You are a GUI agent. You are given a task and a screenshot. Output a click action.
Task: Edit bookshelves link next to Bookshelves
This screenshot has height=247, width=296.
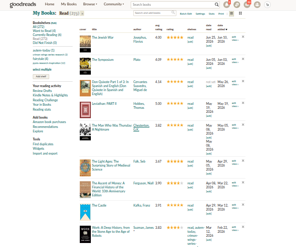pyautogui.click(x=54, y=23)
